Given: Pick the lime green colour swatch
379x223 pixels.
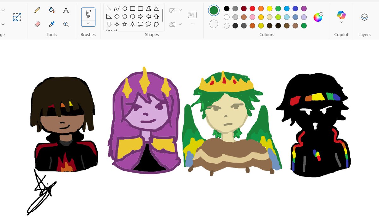Looking at the screenshot, I should (x=278, y=17).
